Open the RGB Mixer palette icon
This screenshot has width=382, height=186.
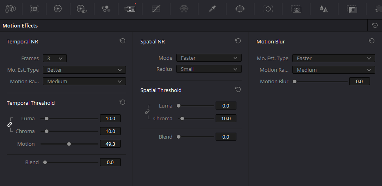[106, 9]
